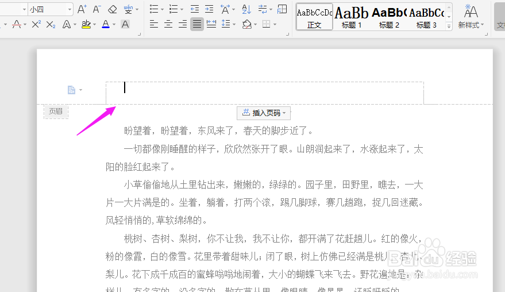Open 新样式 new style menu
The width and height of the screenshot is (505, 292).
click(471, 17)
